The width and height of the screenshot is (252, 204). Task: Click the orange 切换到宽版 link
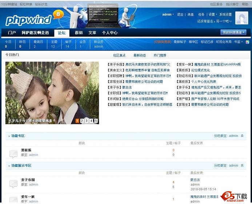(x=163, y=42)
